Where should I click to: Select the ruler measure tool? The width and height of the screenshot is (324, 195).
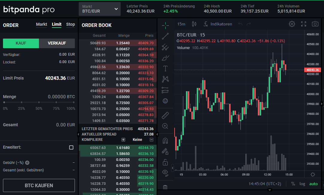pyautogui.click(x=165, y=115)
